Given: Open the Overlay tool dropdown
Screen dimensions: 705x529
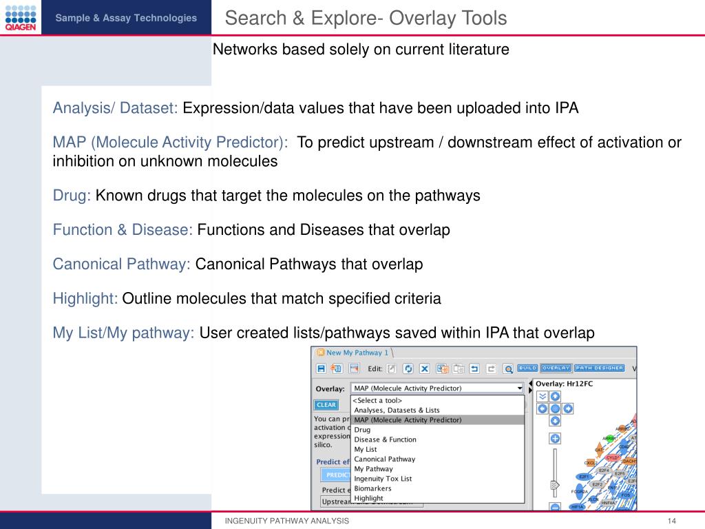Looking at the screenshot, I should click(437, 388).
